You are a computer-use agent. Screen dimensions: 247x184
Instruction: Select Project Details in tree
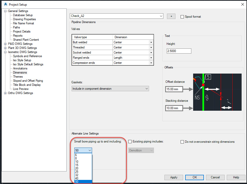pos(22,32)
